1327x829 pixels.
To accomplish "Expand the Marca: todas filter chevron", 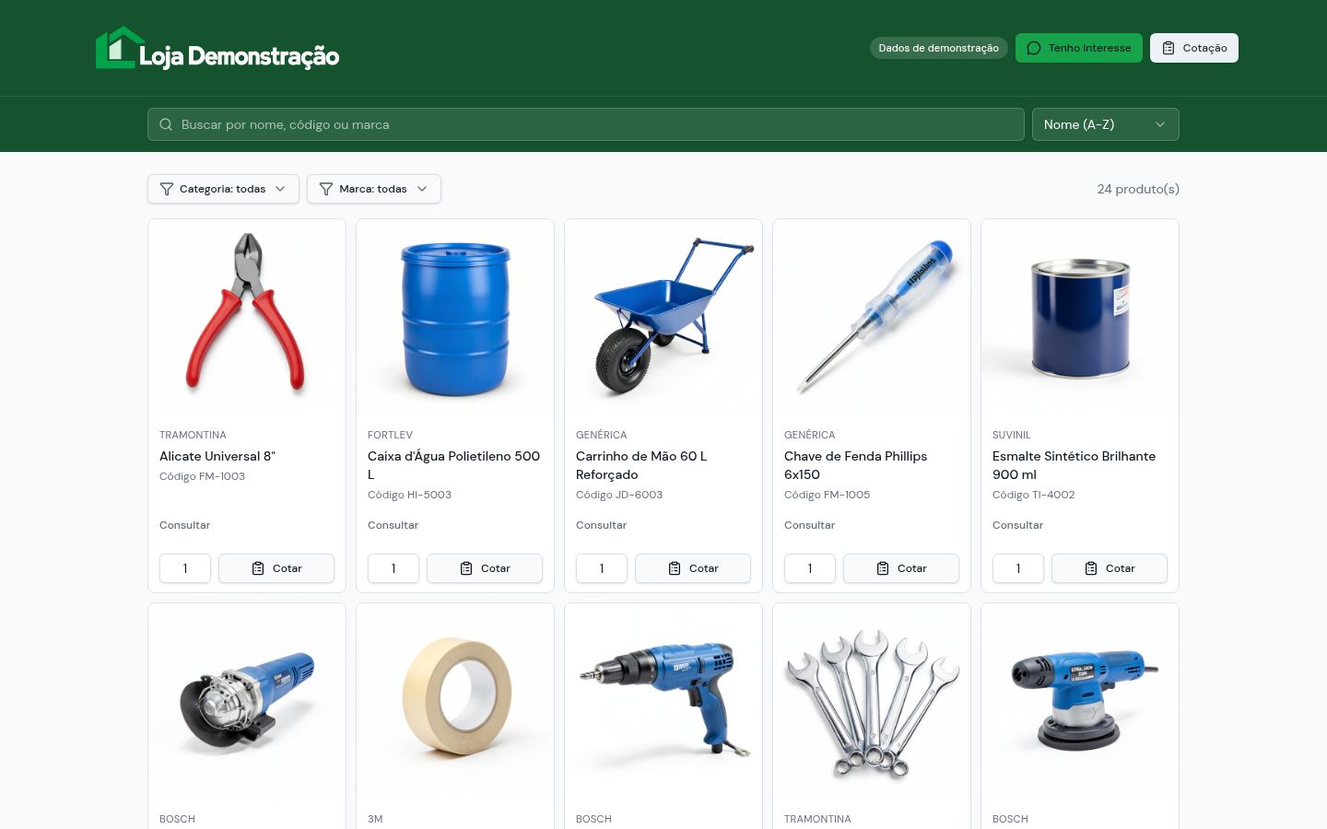I will point(422,189).
